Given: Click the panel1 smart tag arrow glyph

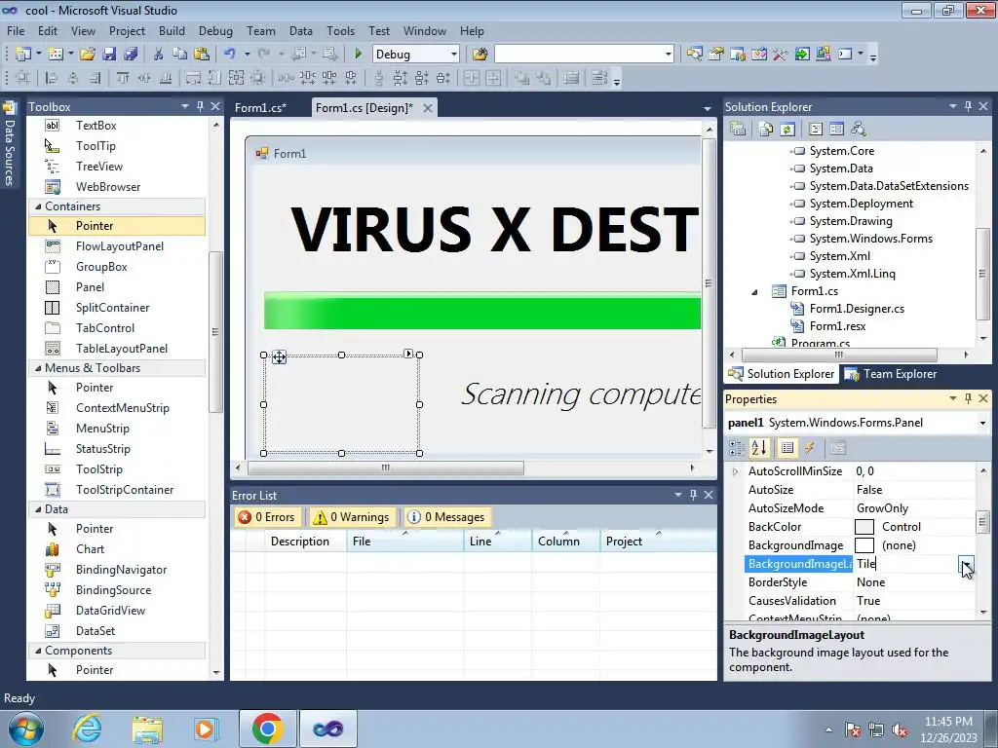Looking at the screenshot, I should [408, 353].
